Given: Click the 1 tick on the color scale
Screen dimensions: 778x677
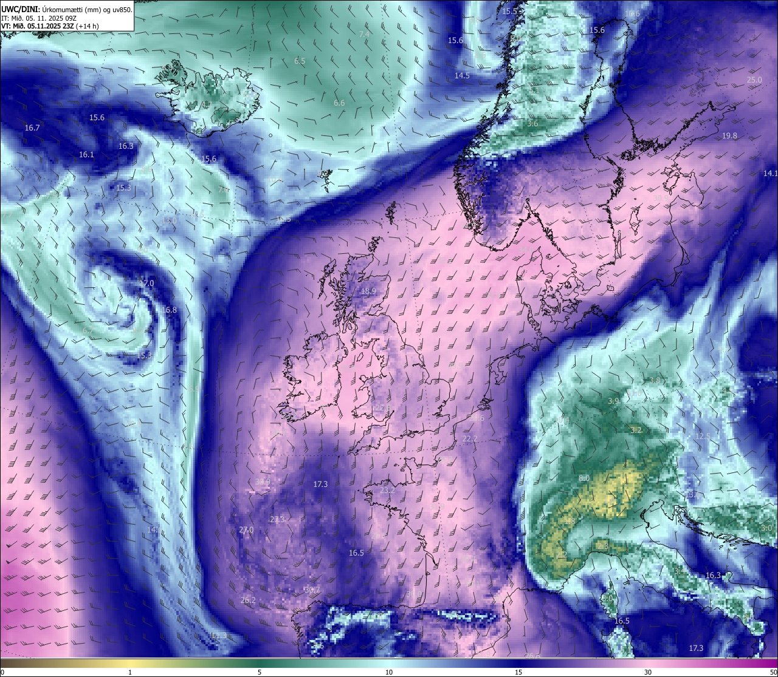Looking at the screenshot, I should [130, 672].
